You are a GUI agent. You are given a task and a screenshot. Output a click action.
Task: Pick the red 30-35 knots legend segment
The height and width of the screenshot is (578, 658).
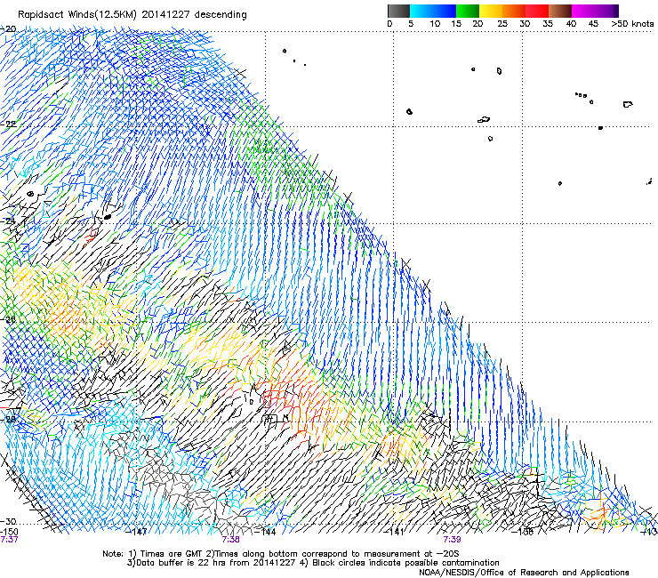coord(537,11)
